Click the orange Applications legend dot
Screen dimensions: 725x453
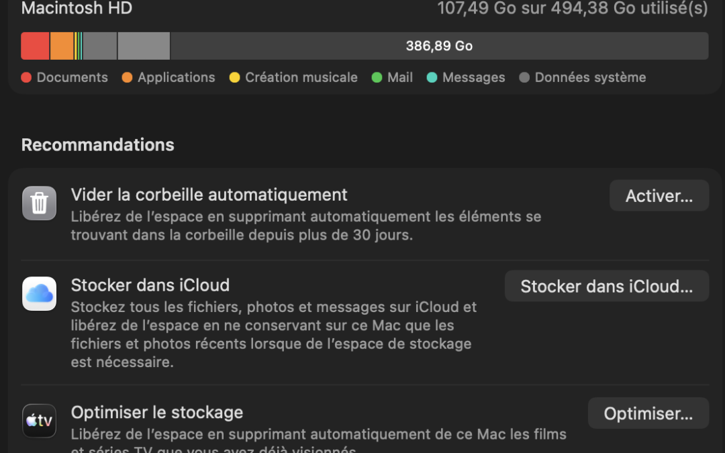point(127,78)
